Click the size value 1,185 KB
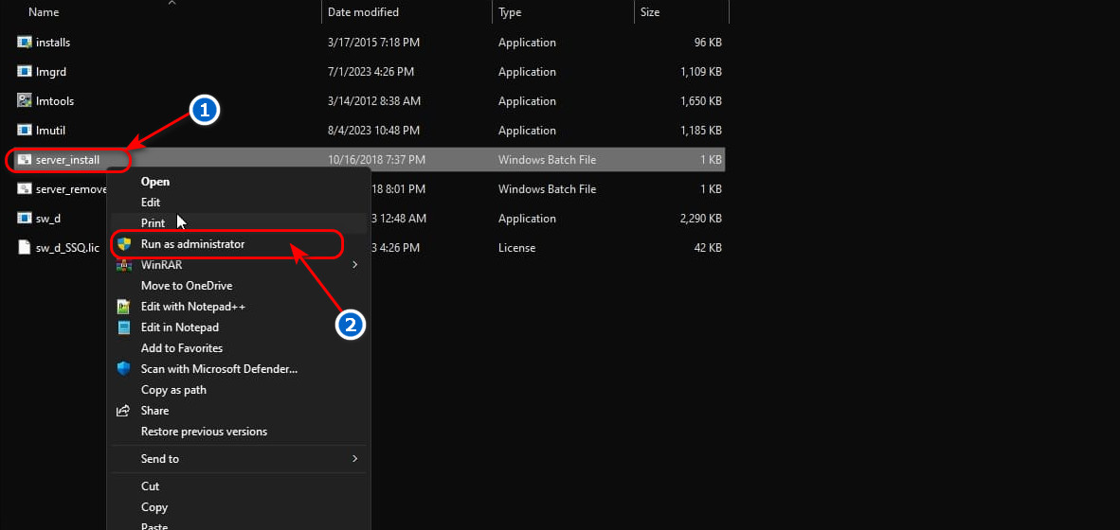The height and width of the screenshot is (530, 1120). coord(701,130)
